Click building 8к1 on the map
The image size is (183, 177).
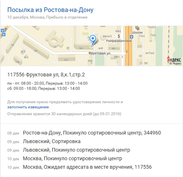pos(81,48)
